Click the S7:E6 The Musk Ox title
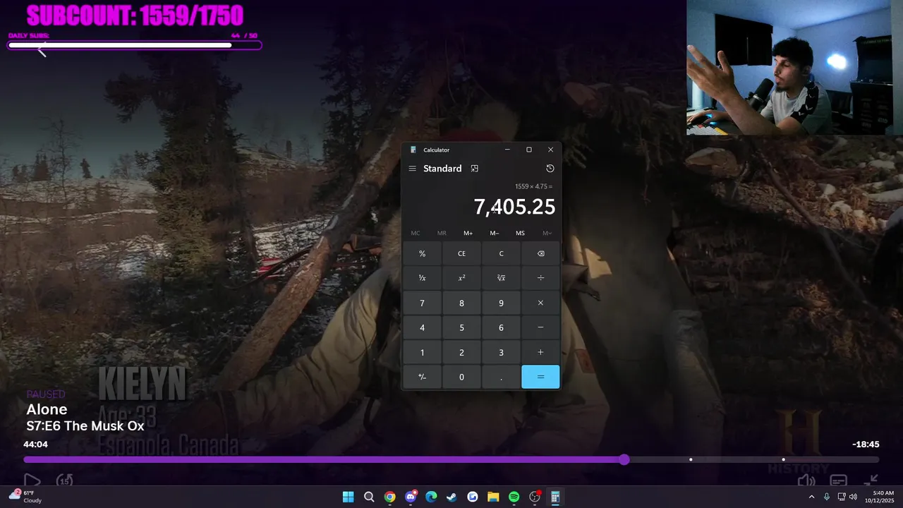 [85, 425]
